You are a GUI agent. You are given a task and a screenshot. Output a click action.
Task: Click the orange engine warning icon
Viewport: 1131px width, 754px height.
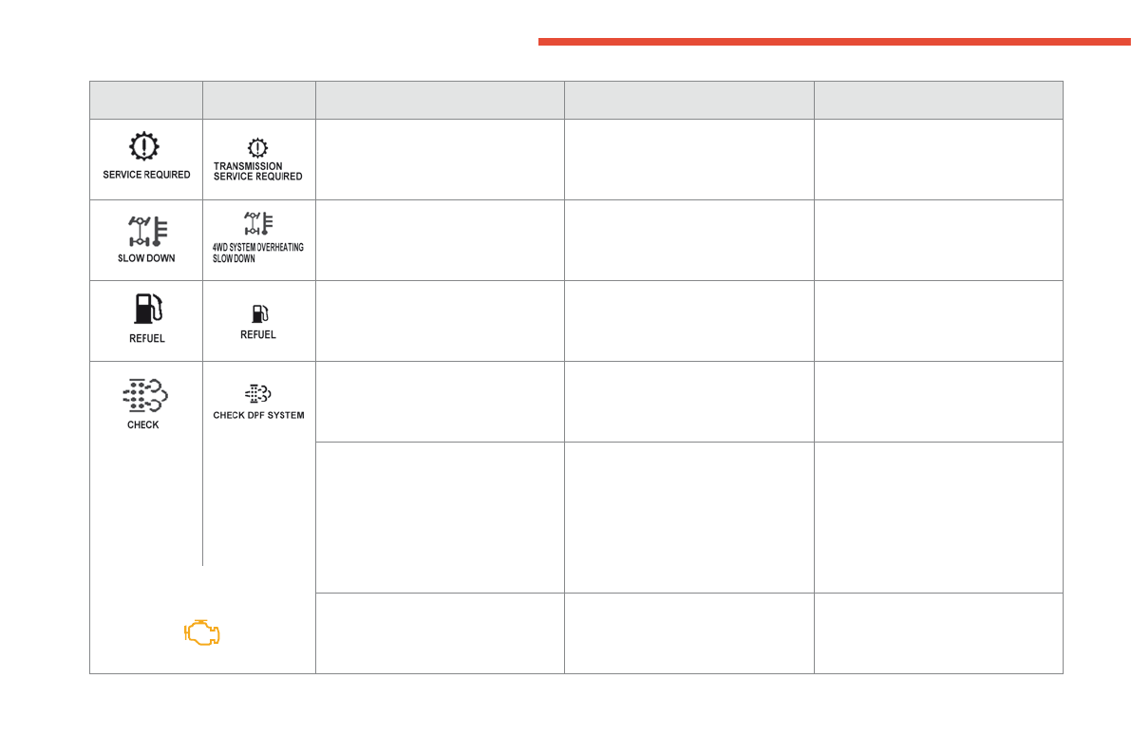click(x=202, y=633)
